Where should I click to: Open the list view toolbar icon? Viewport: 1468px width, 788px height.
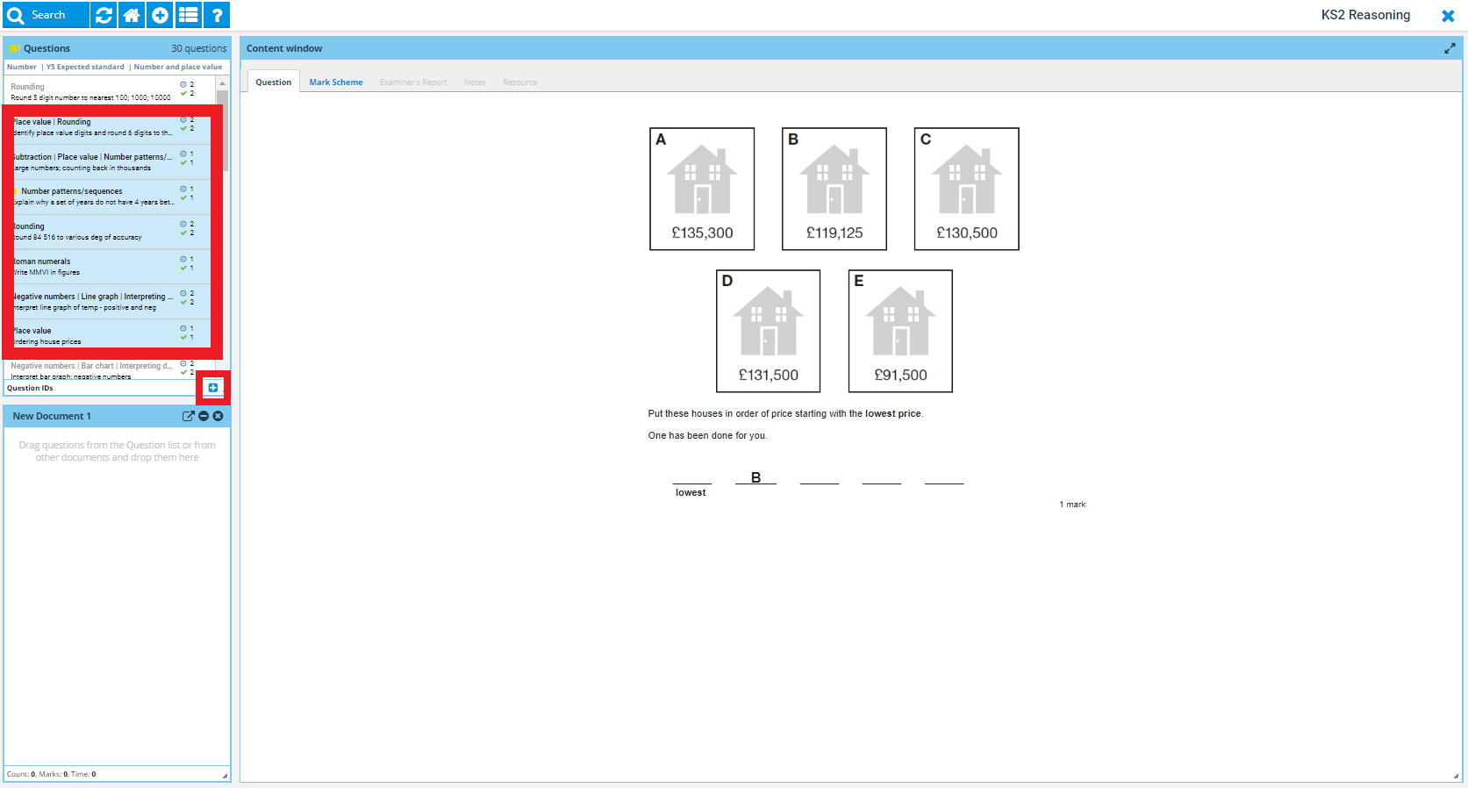click(x=189, y=15)
